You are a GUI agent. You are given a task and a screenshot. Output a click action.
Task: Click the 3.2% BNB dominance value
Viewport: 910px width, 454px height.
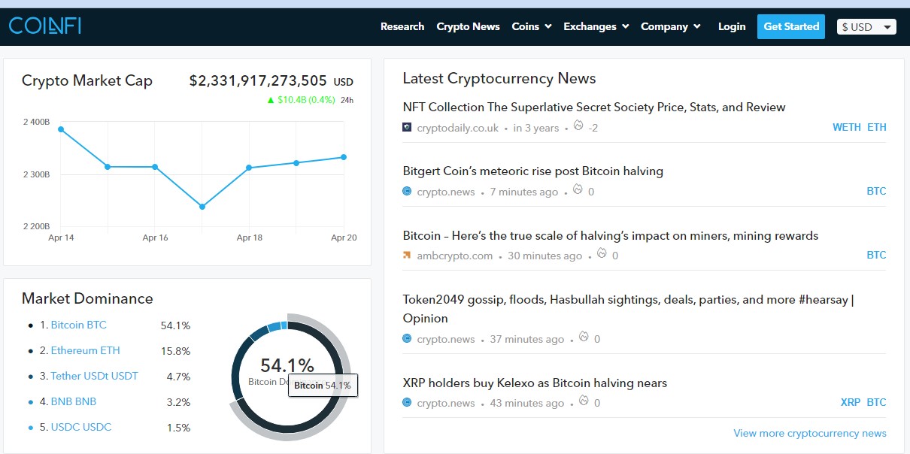(178, 402)
